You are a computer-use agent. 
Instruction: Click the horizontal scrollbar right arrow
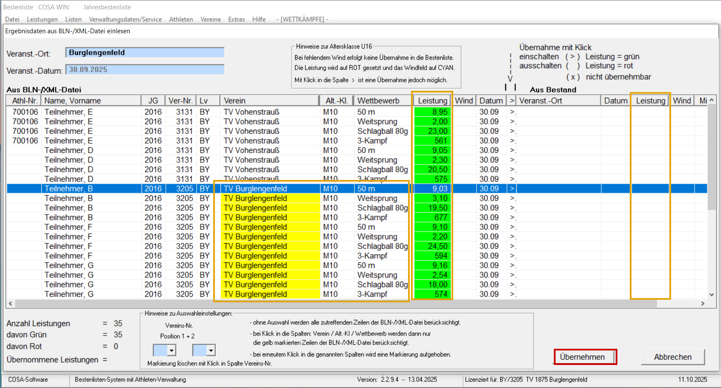coord(703,304)
